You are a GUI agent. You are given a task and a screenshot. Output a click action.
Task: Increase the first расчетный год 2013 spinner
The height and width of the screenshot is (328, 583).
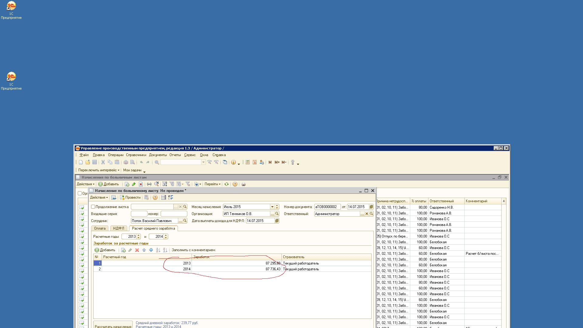point(139,235)
